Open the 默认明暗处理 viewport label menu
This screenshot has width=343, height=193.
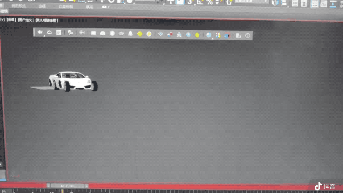click(x=47, y=20)
